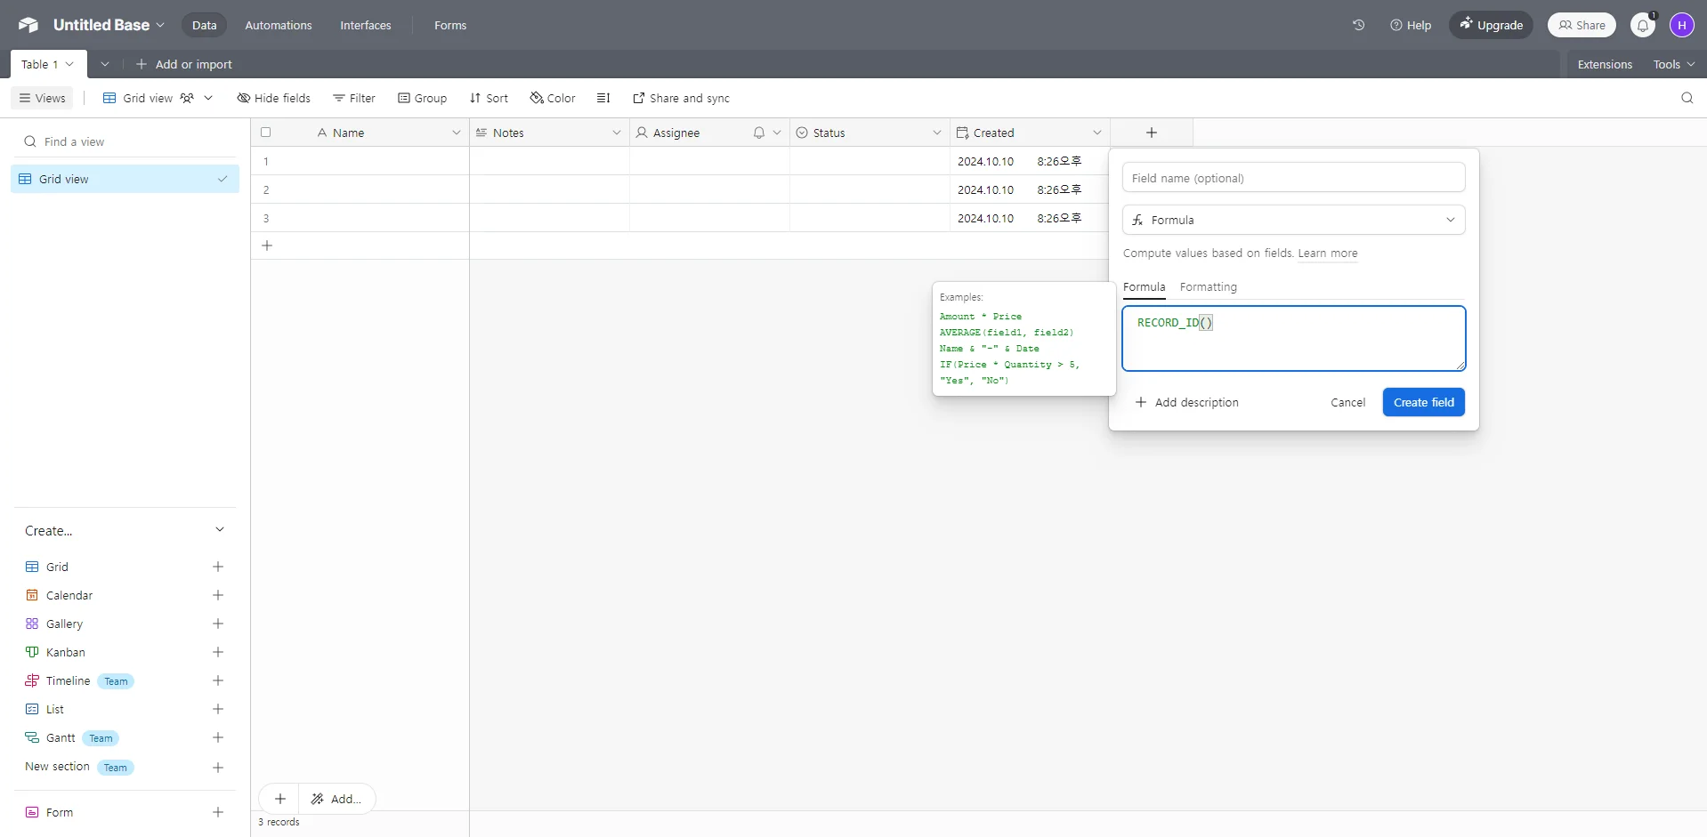
Task: Open the Formula field type dropdown
Action: tap(1293, 220)
